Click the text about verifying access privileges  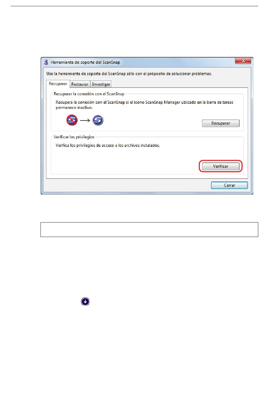(x=108, y=145)
